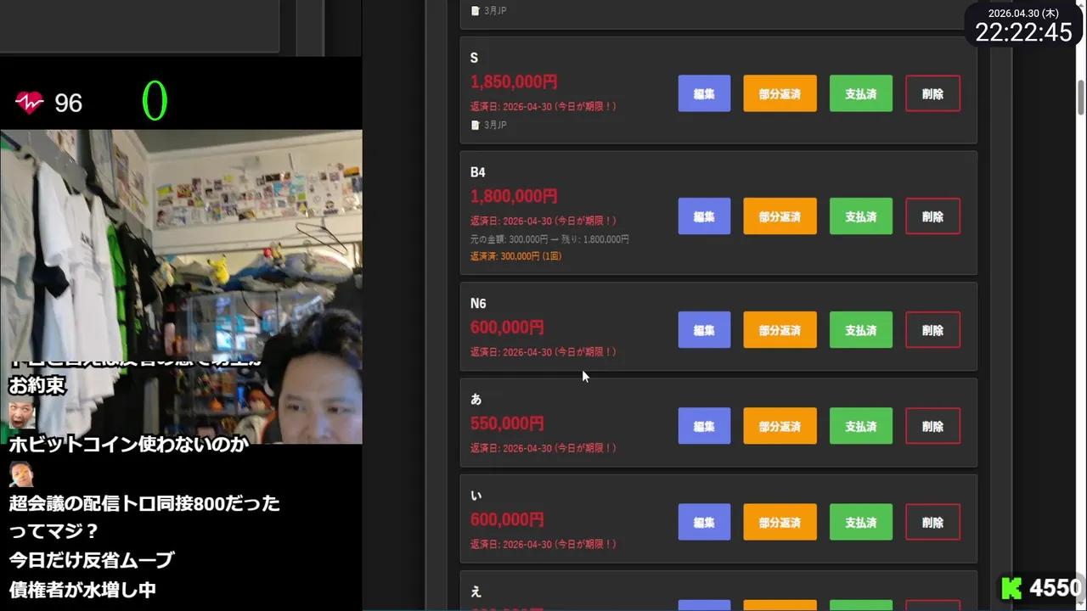Click the 債権者が水増し中 comment
1087x611 pixels.
[x=82, y=589]
